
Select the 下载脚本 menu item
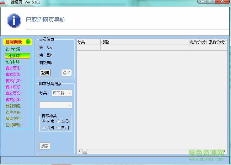coord(18,56)
